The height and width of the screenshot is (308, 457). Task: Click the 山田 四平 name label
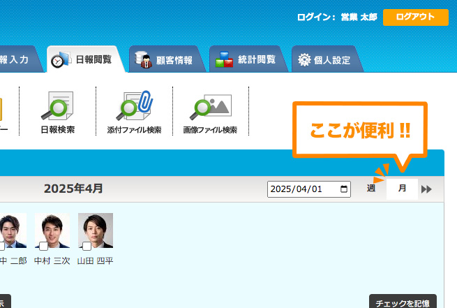(96, 261)
